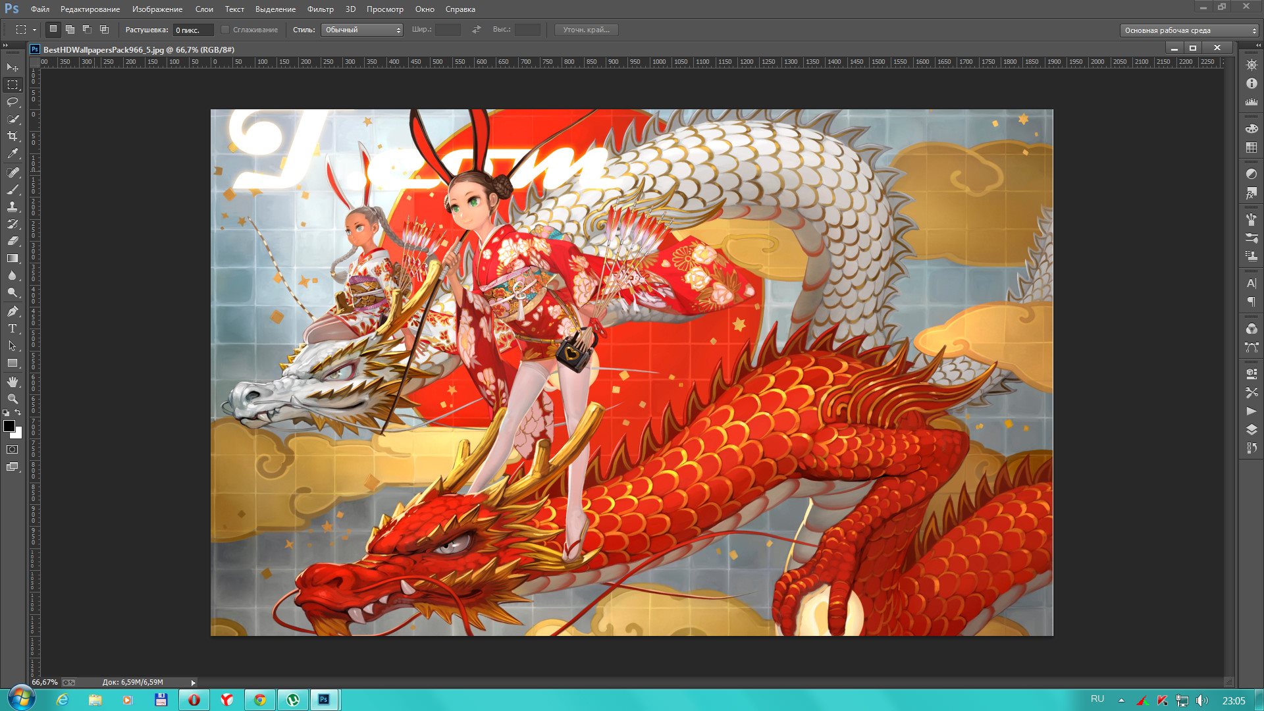Image resolution: width=1264 pixels, height=711 pixels.
Task: Select the Path Selection tool
Action: click(x=13, y=346)
